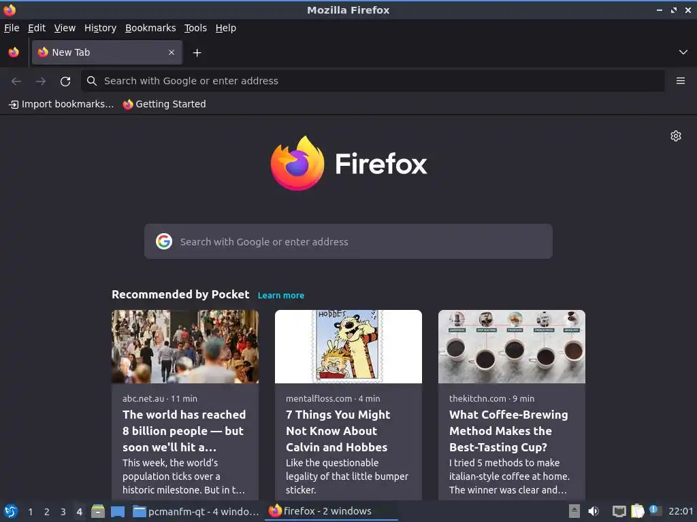The height and width of the screenshot is (522, 697).
Task: Click the network connection tray icon
Action: pos(619,511)
